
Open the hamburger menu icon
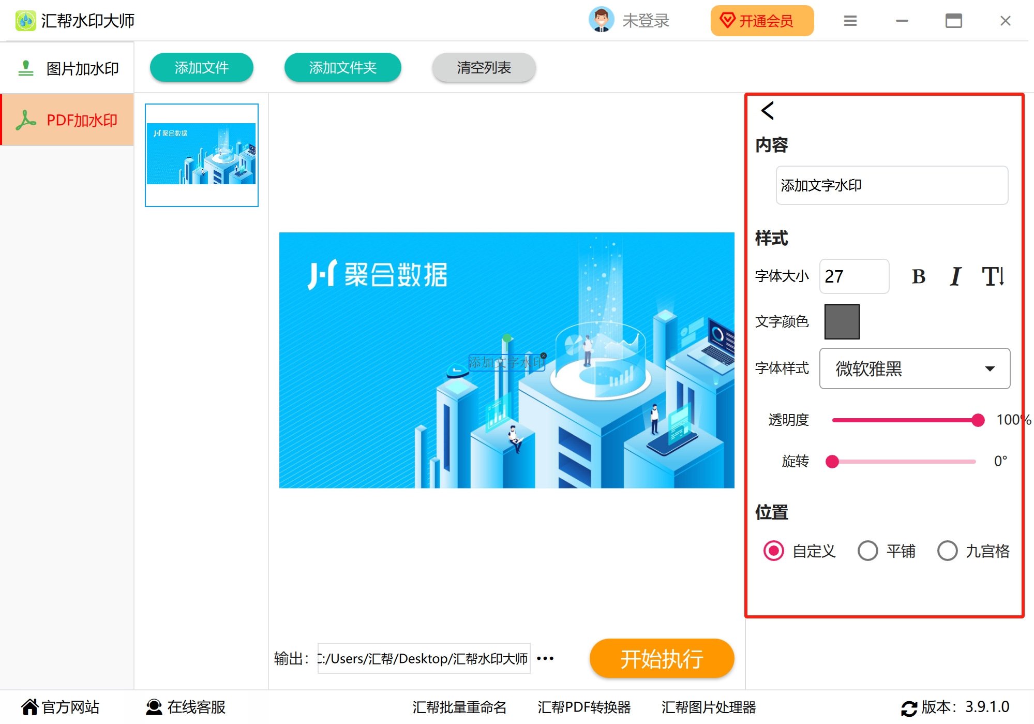pos(850,21)
